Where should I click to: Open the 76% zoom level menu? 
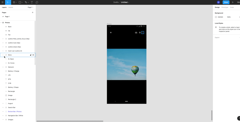click(x=238, y=2)
